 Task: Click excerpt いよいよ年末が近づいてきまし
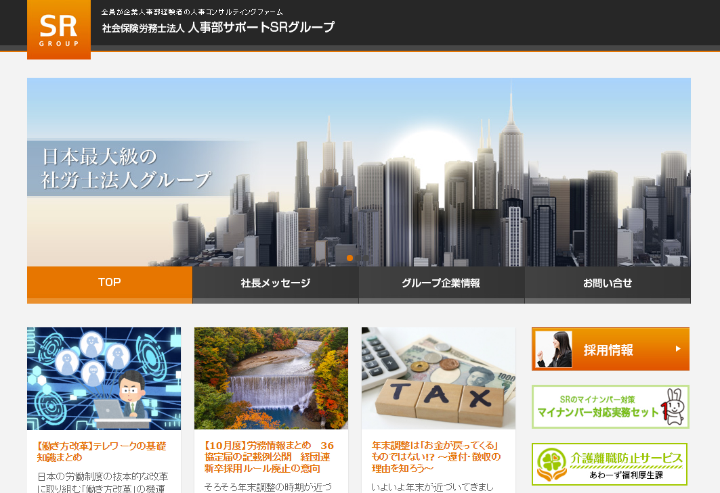432,487
